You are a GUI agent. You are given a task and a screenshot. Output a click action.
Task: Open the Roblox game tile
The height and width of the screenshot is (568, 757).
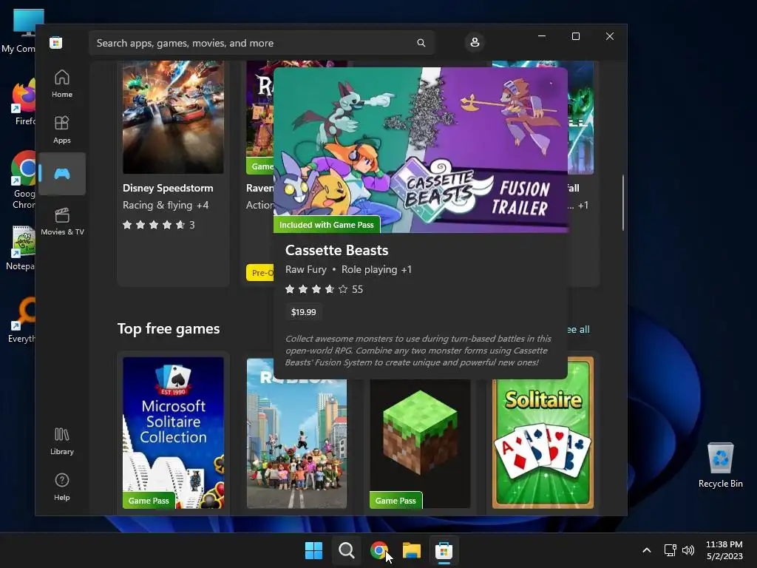point(296,433)
